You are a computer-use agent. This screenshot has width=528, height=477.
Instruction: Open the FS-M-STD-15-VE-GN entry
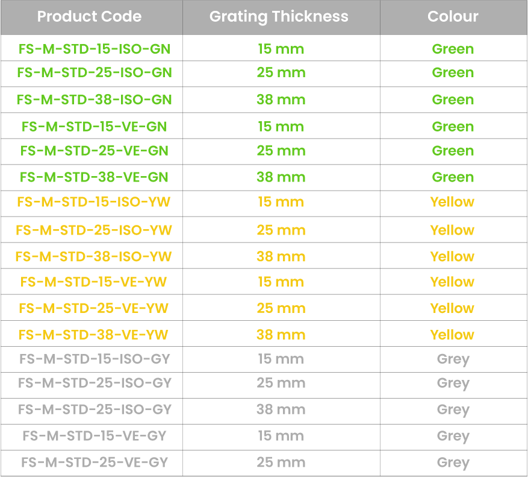[x=95, y=127]
